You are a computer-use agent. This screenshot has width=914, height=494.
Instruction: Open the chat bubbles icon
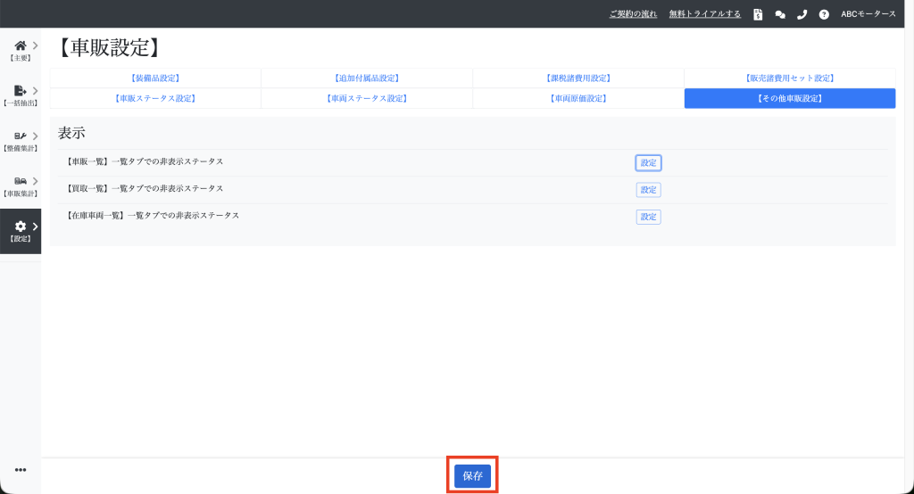point(780,14)
